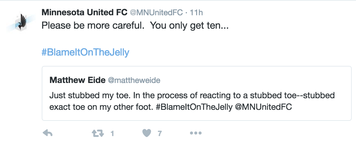Retweet the Minnesota United FC tweet

[98, 133]
